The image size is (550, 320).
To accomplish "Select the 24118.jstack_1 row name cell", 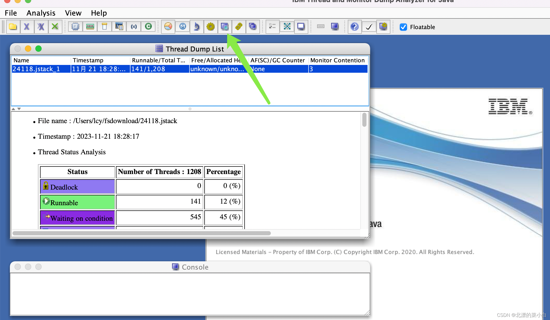I will (x=41, y=69).
